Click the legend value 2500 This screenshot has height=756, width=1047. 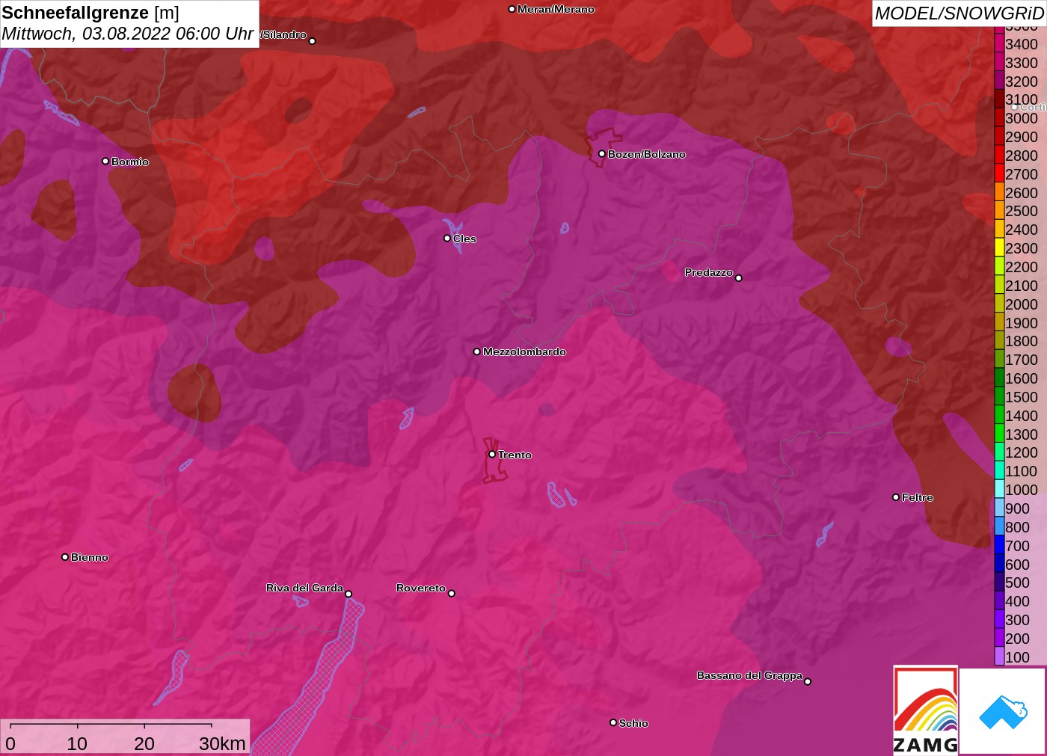pyautogui.click(x=1022, y=211)
